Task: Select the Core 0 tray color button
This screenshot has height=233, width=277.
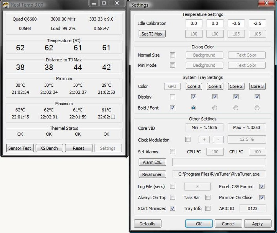Action: [193, 86]
